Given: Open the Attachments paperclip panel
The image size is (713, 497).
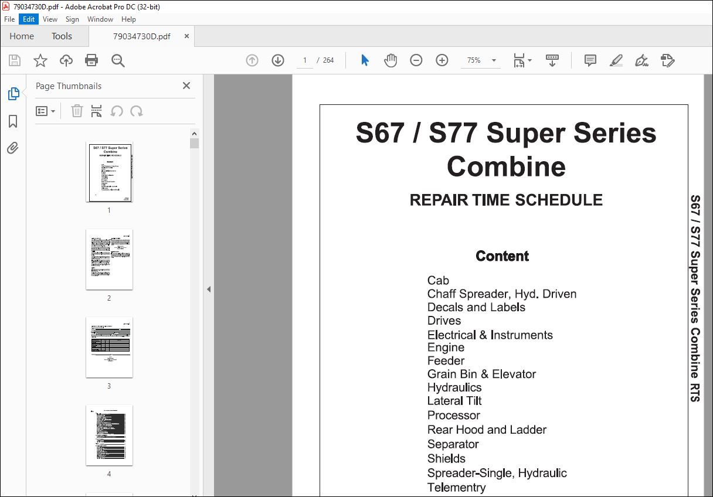Looking at the screenshot, I should tap(13, 148).
